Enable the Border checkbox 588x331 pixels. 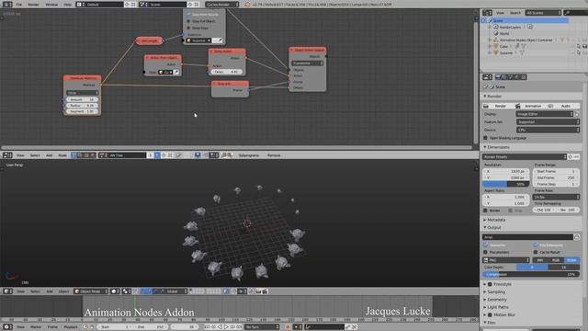click(x=485, y=211)
